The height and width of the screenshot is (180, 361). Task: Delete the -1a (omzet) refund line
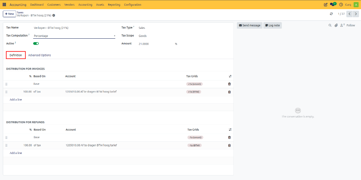[x=229, y=137]
